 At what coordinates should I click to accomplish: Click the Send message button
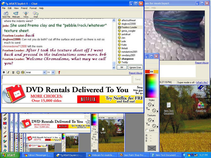138,79
